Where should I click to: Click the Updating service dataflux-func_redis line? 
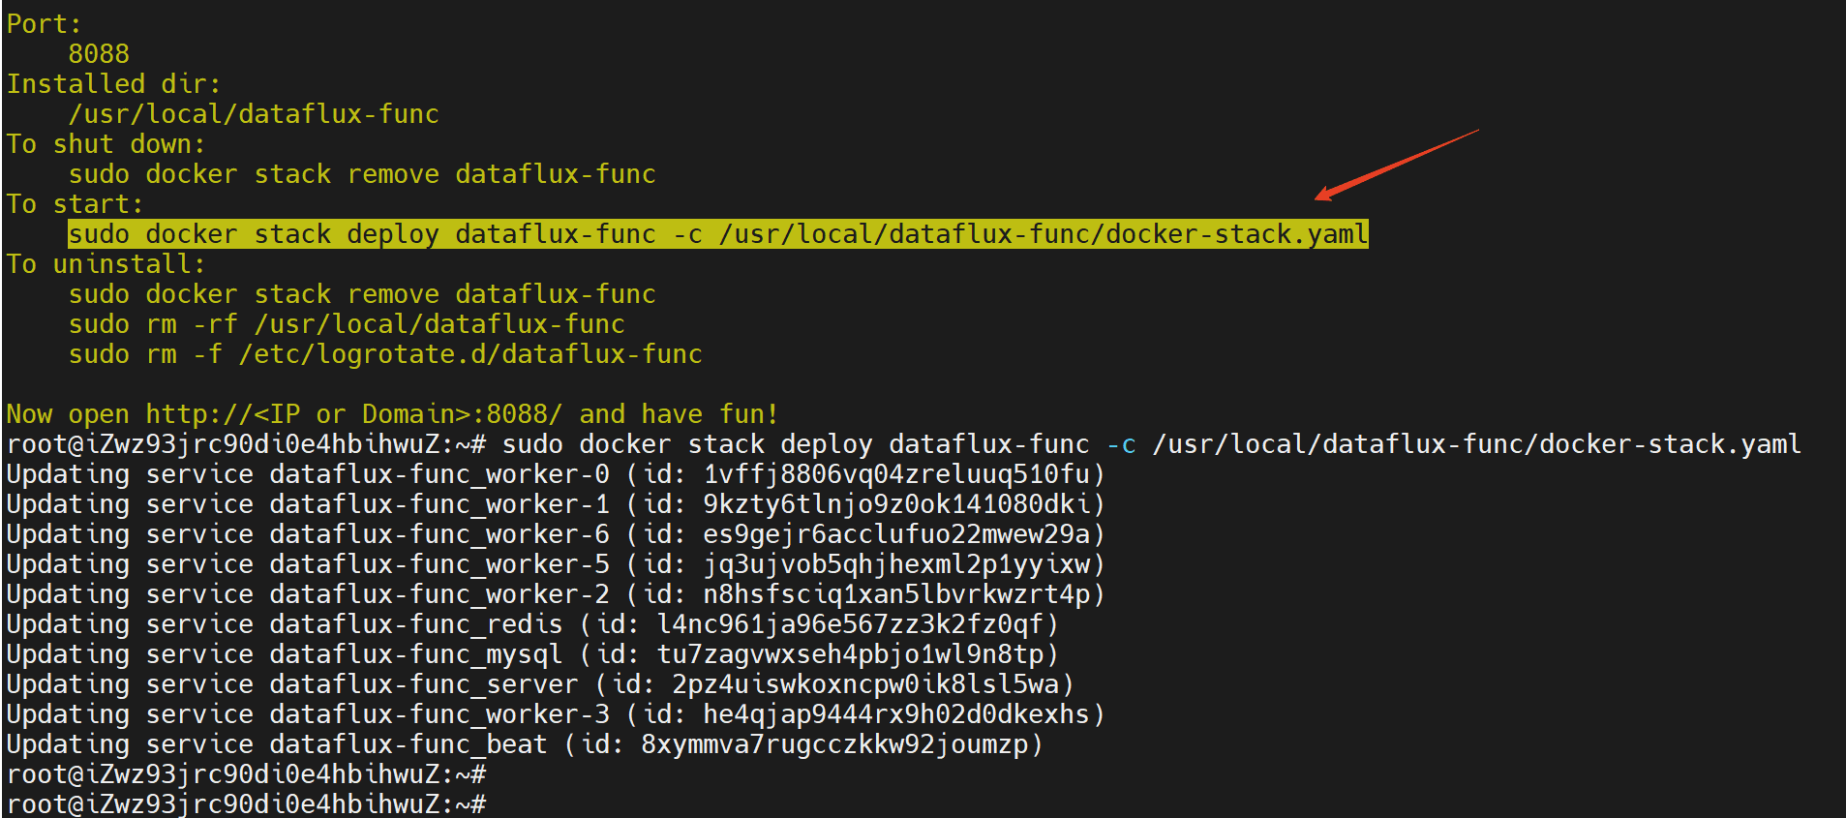click(x=531, y=624)
